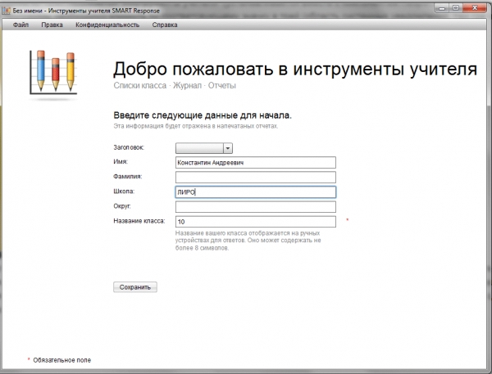Click the Обязательное поле footnote
Image resolution: width=492 pixels, height=374 pixels.
tap(61, 360)
